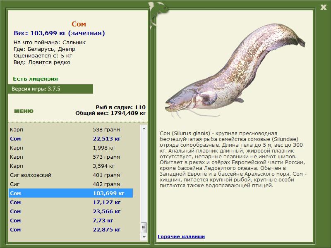The width and height of the screenshot is (331, 248).
Task: Select the Сиг 482 грамм row
Action: [71, 184]
